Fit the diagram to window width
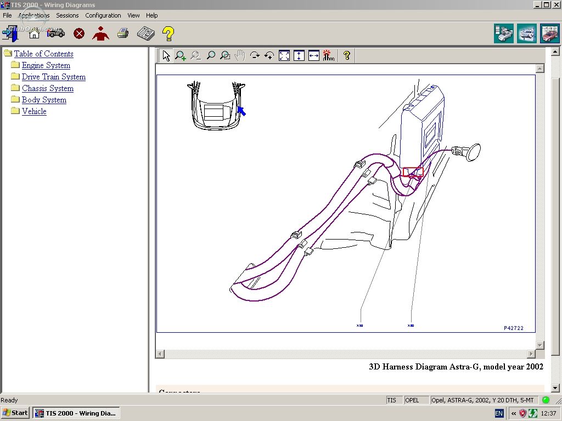The image size is (562, 421). 313,55
